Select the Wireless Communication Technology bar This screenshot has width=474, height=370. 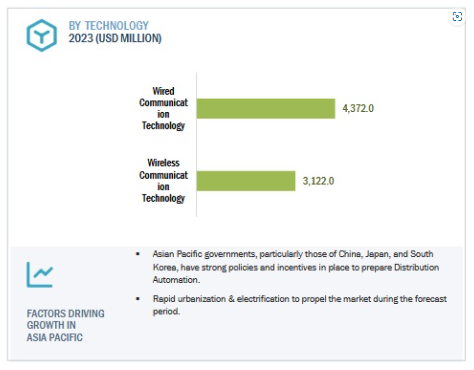click(x=246, y=181)
